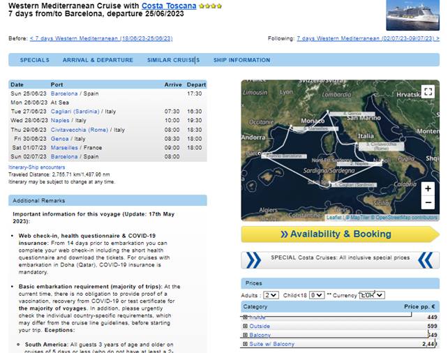This screenshot has height=353, width=448.
Task: Click the Special Costa Cruises all inclusive banner
Action: [x=340, y=260]
